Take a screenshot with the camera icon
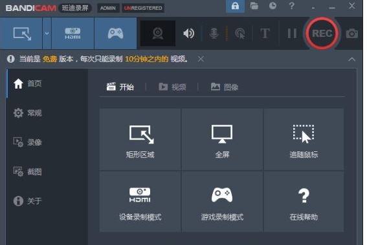Viewport: 367px width, 245px height. (351, 34)
